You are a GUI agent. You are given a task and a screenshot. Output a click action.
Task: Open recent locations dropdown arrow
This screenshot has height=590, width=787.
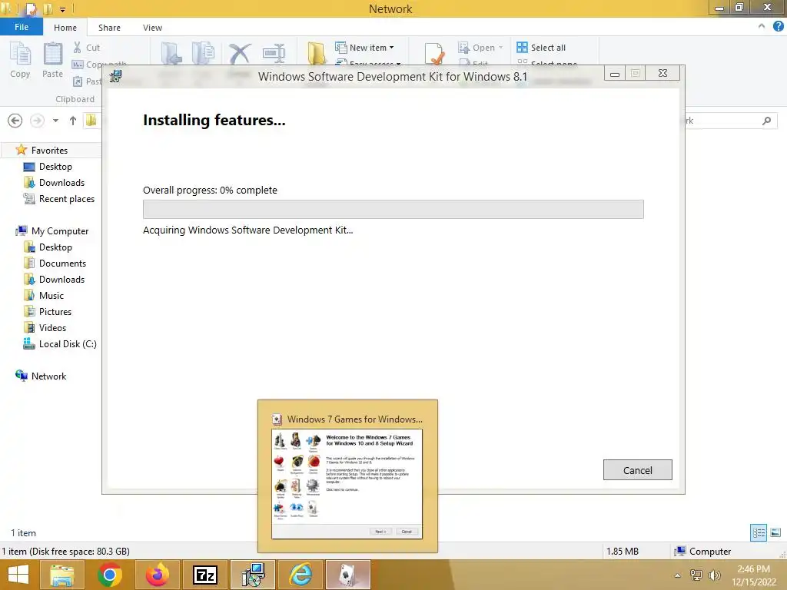[55, 121]
